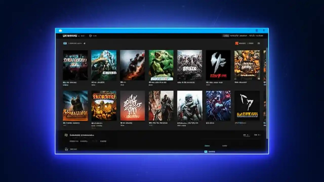Viewport: 324px width, 182px height.
Task: Select the blue filter icon above the game grid
Action: [65, 43]
